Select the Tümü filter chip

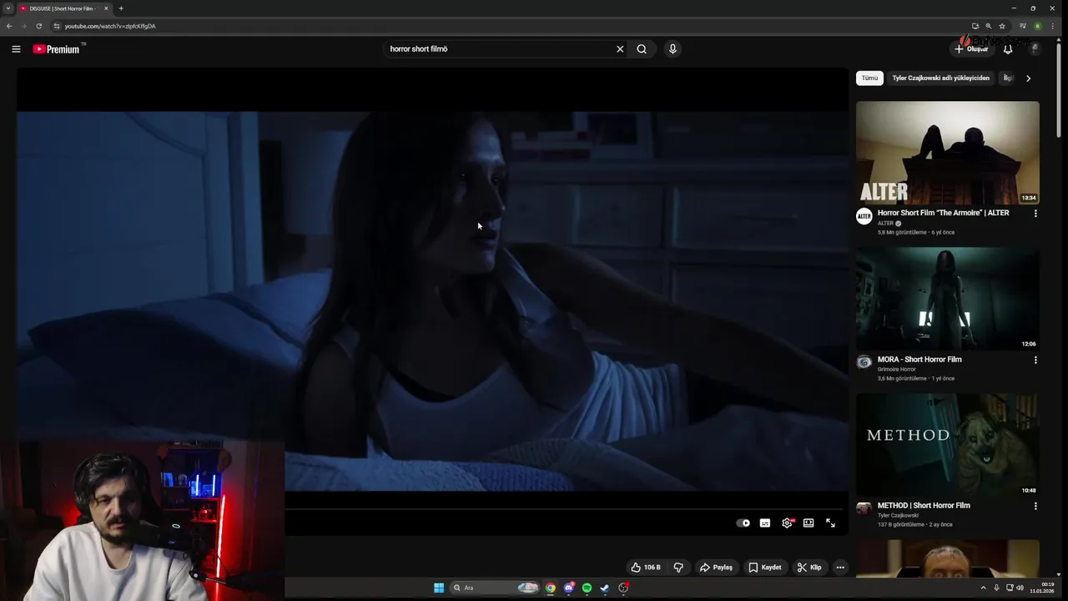pos(869,78)
